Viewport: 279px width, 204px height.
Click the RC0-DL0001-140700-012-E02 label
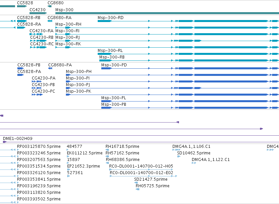pyautogui.click(x=141, y=173)
